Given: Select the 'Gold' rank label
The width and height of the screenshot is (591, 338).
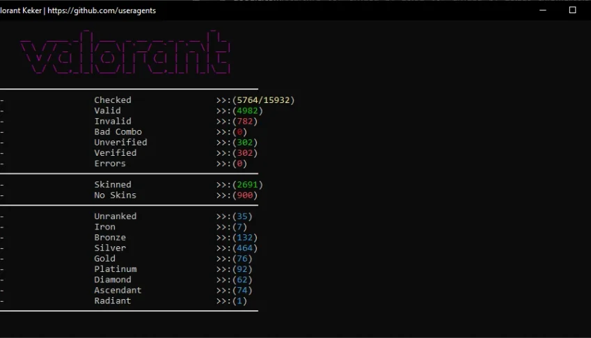Looking at the screenshot, I should tap(105, 258).
